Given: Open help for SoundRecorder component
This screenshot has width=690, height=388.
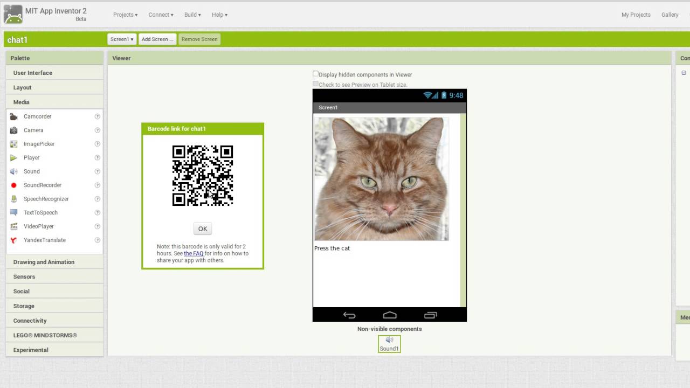Looking at the screenshot, I should point(98,185).
